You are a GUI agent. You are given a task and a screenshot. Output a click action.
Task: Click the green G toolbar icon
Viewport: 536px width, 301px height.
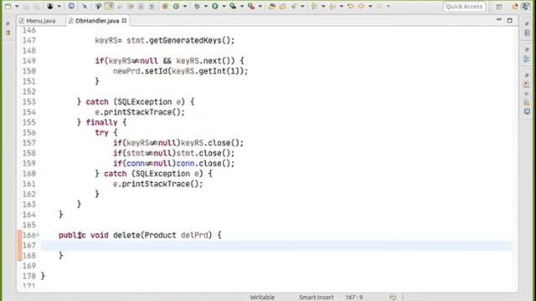177,6
